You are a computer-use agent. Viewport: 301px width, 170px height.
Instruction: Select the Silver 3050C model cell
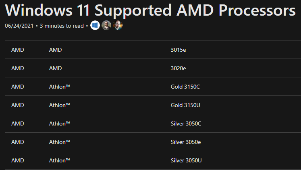(186, 123)
